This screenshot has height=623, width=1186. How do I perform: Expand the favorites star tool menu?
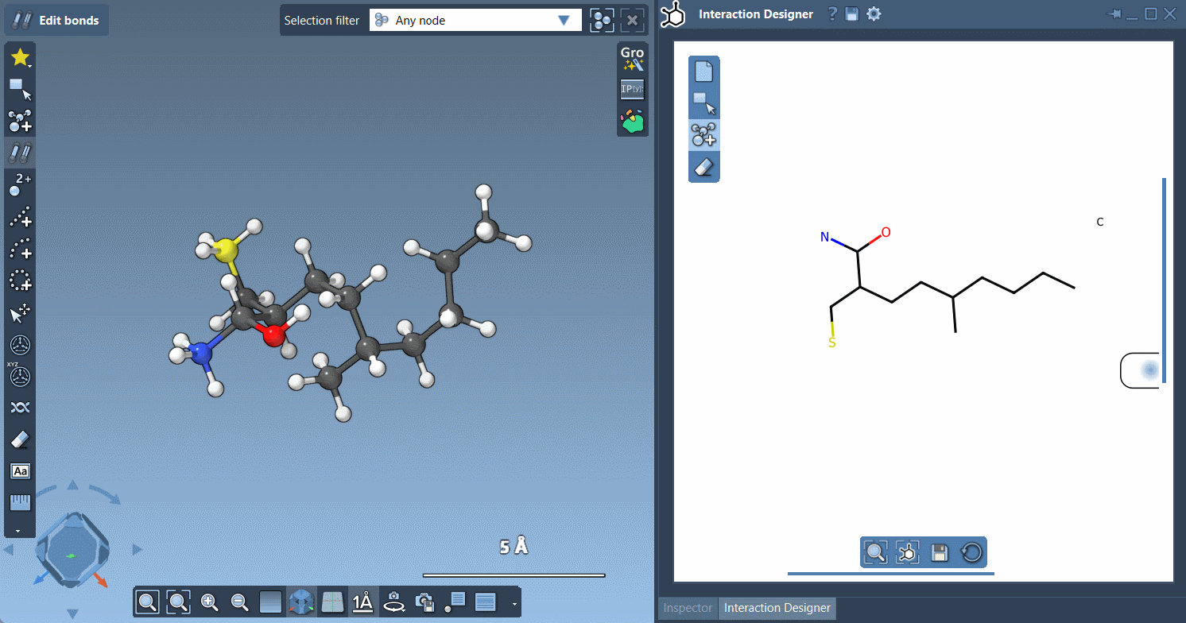[20, 57]
